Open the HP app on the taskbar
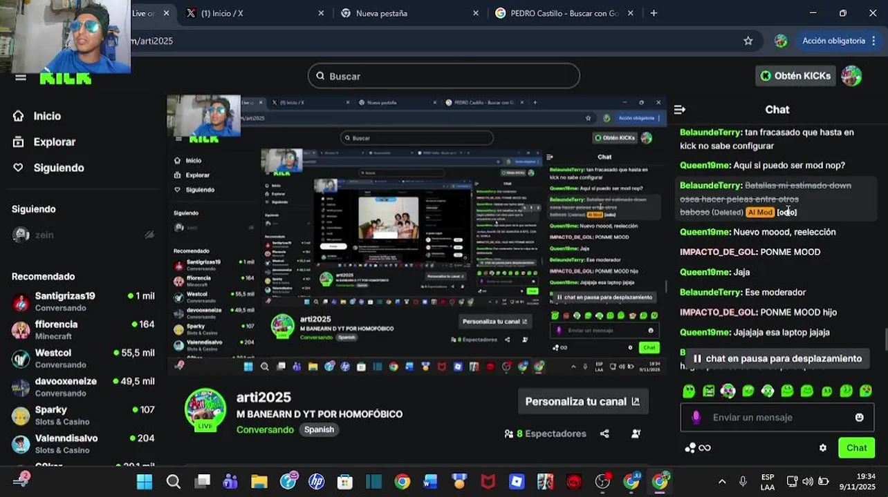Screen dimensions: 888x497 coord(316,481)
